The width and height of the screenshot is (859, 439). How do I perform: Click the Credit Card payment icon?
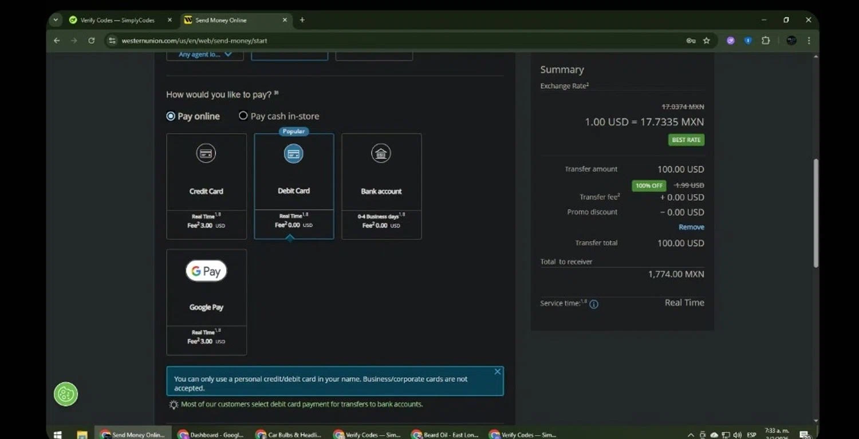(206, 153)
